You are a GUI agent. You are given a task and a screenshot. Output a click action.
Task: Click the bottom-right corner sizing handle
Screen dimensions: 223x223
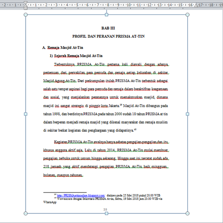[x=187, y=214]
